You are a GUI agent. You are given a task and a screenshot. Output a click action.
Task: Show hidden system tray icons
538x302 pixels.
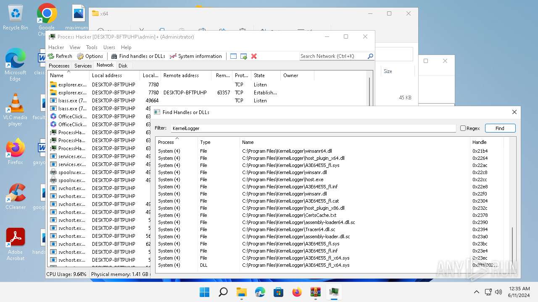click(x=476, y=292)
